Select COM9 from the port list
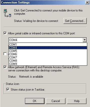Screen dimensions: 90x107 tap(48, 64)
